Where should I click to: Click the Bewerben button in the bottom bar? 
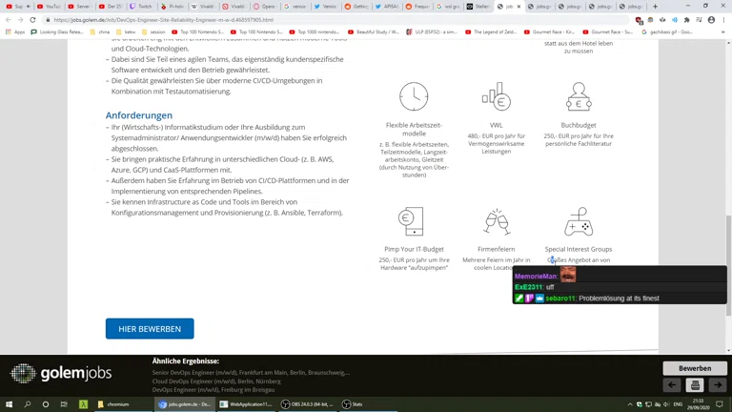(695, 368)
